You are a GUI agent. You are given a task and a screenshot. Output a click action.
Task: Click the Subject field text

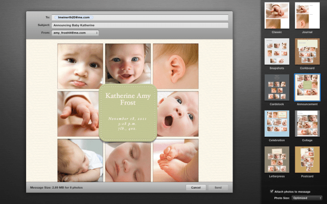tap(74, 25)
